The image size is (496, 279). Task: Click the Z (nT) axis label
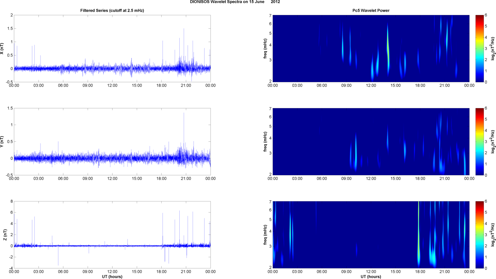pos(5,235)
